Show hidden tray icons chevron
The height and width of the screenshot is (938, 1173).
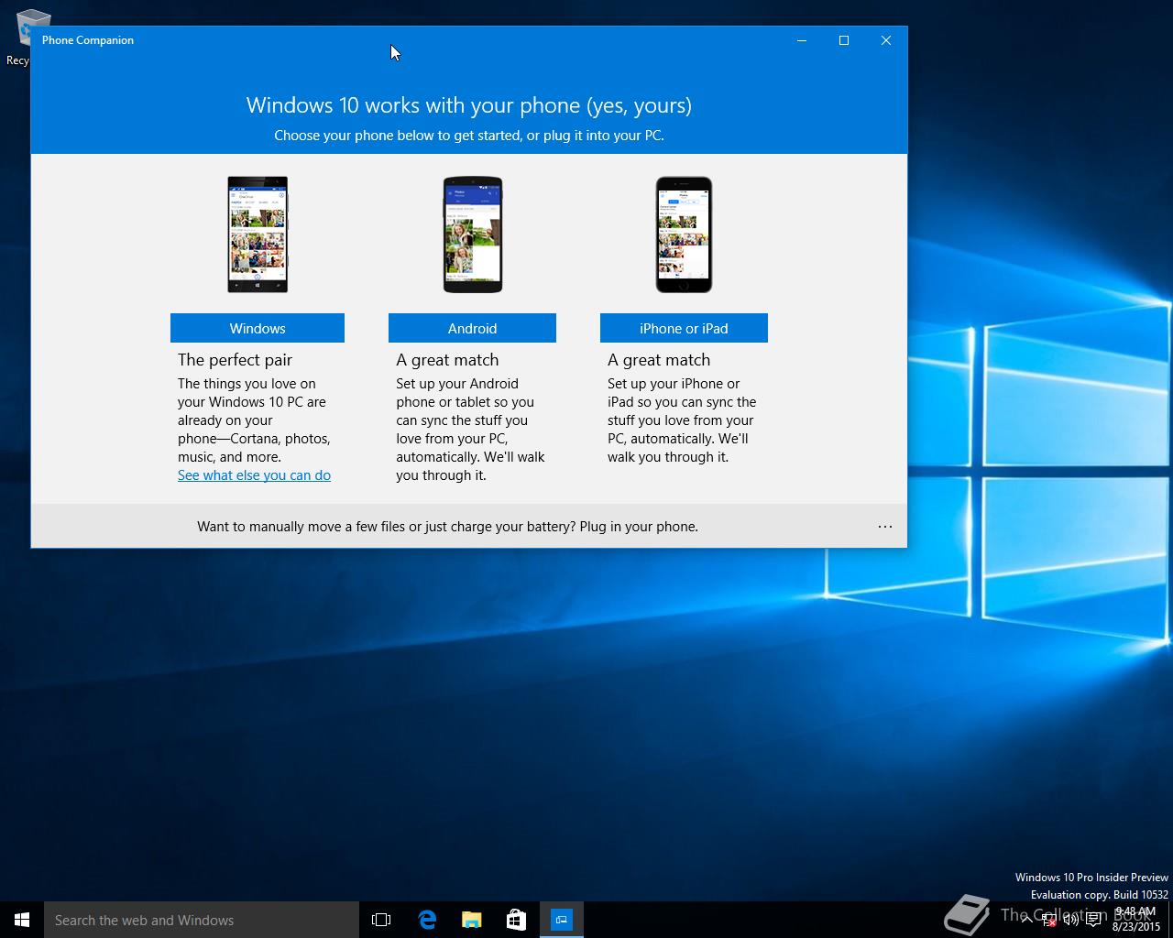point(1027,921)
